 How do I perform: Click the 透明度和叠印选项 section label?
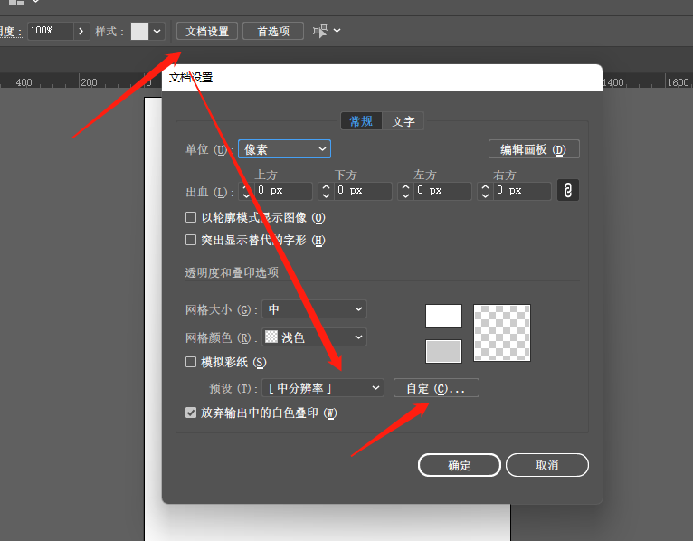pos(232,272)
